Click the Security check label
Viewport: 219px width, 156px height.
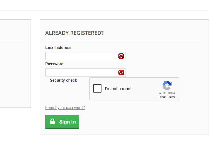pos(64,80)
